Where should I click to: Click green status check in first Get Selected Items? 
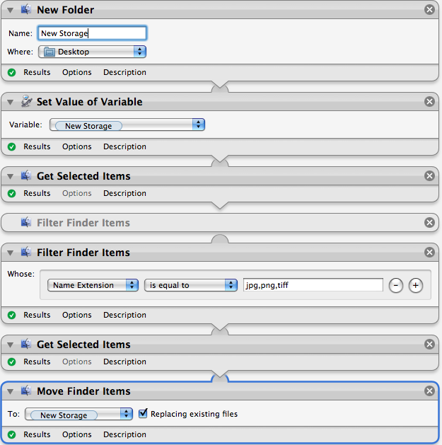11,193
